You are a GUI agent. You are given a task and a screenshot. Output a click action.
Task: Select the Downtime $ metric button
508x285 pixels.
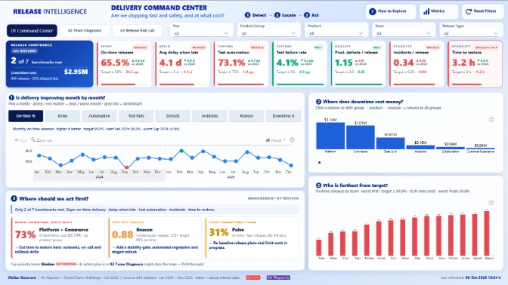point(283,116)
